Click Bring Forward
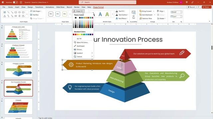The width and height of the screenshot is (213, 119). (x=145, y=11)
